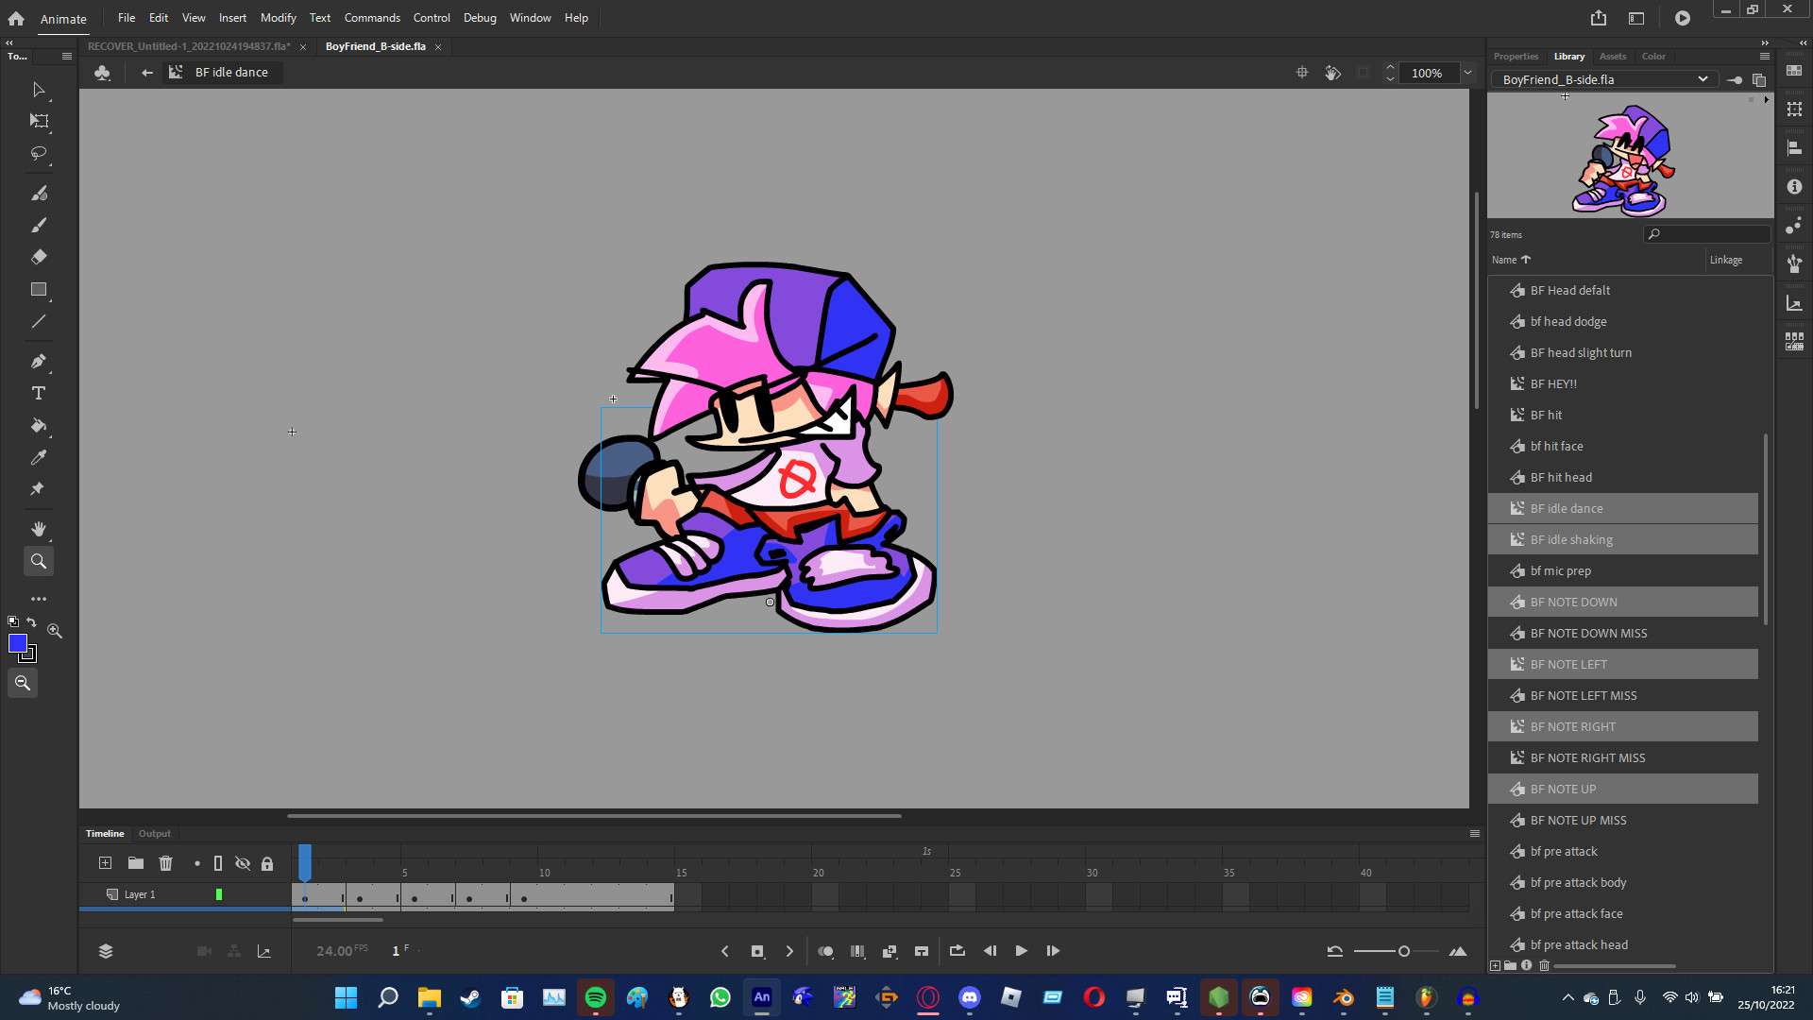The width and height of the screenshot is (1813, 1020).
Task: Click the Layer 1 green outline color
Action: coord(219,894)
